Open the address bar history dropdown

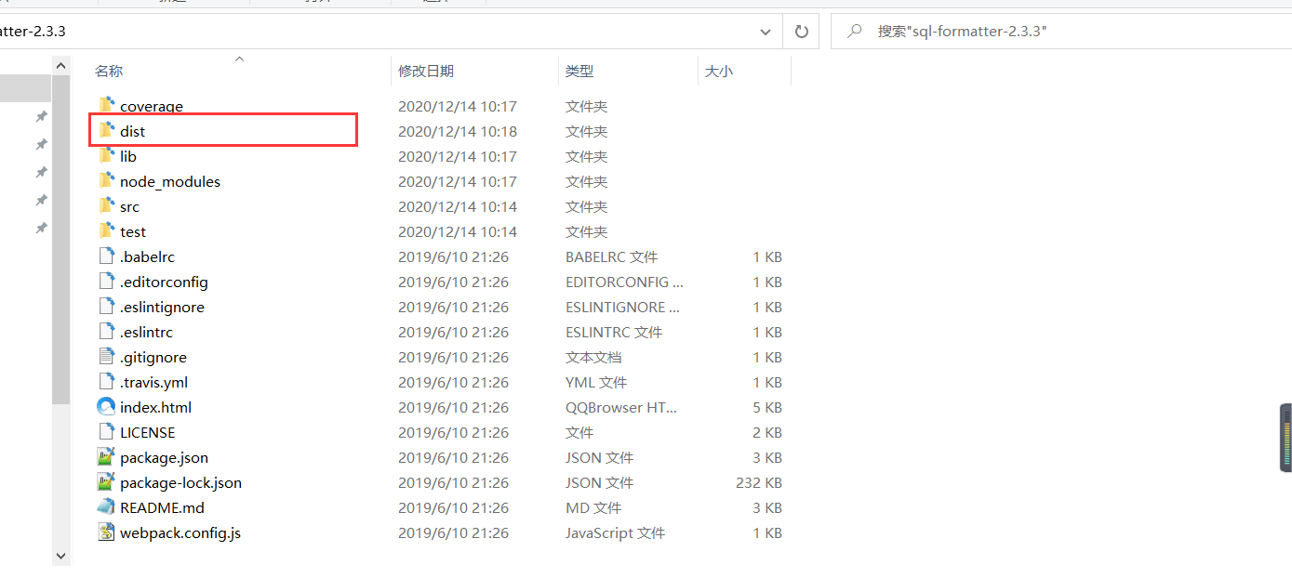click(x=766, y=32)
